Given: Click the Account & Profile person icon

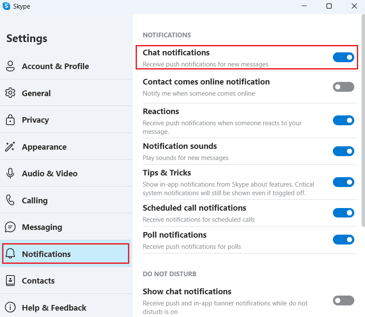Looking at the screenshot, I should [10, 66].
